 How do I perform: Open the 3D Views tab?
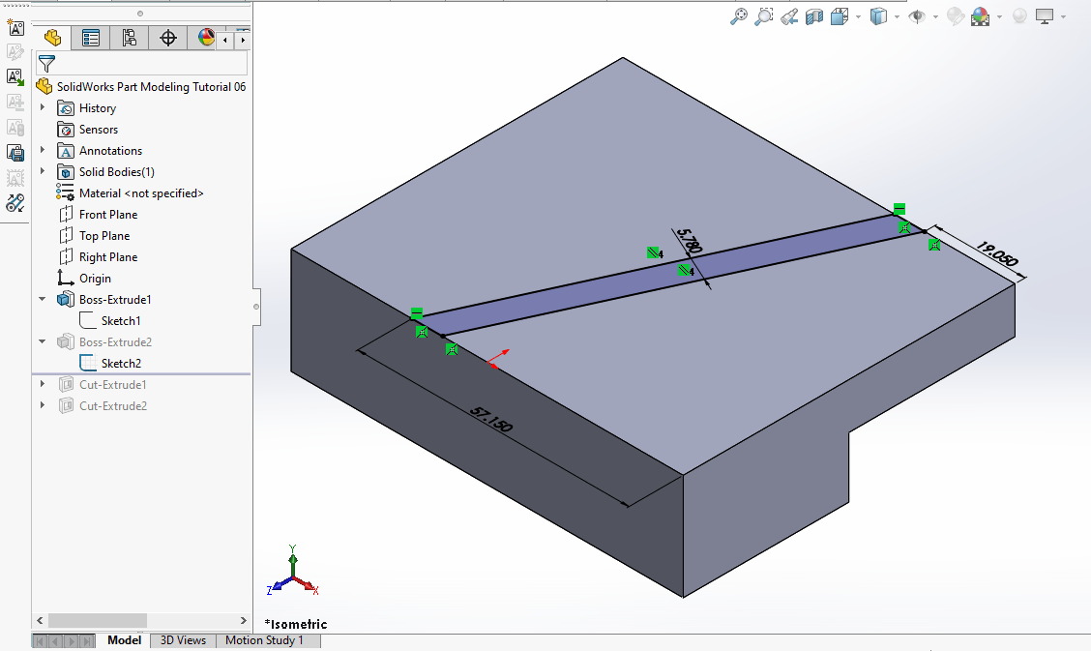click(183, 640)
